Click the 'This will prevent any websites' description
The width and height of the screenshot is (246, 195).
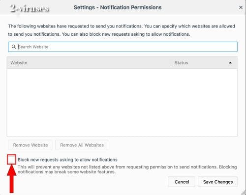click(127, 169)
